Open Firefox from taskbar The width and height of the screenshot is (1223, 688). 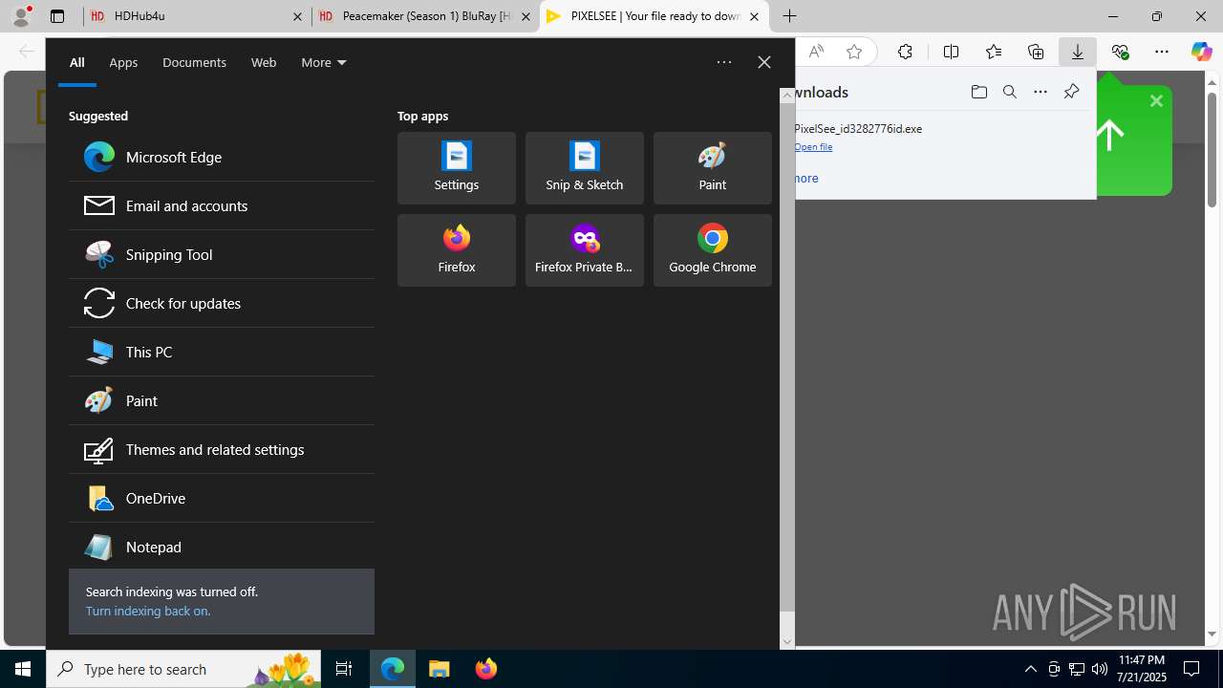[x=486, y=669]
